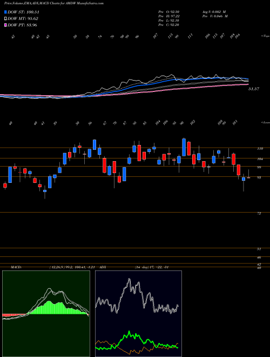Select the 'DOW MT: 95.62' legend text

(23, 19)
